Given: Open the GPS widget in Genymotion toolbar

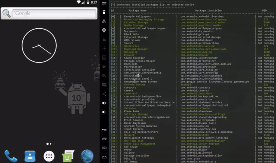Looking at the screenshot, I should tap(104, 21).
